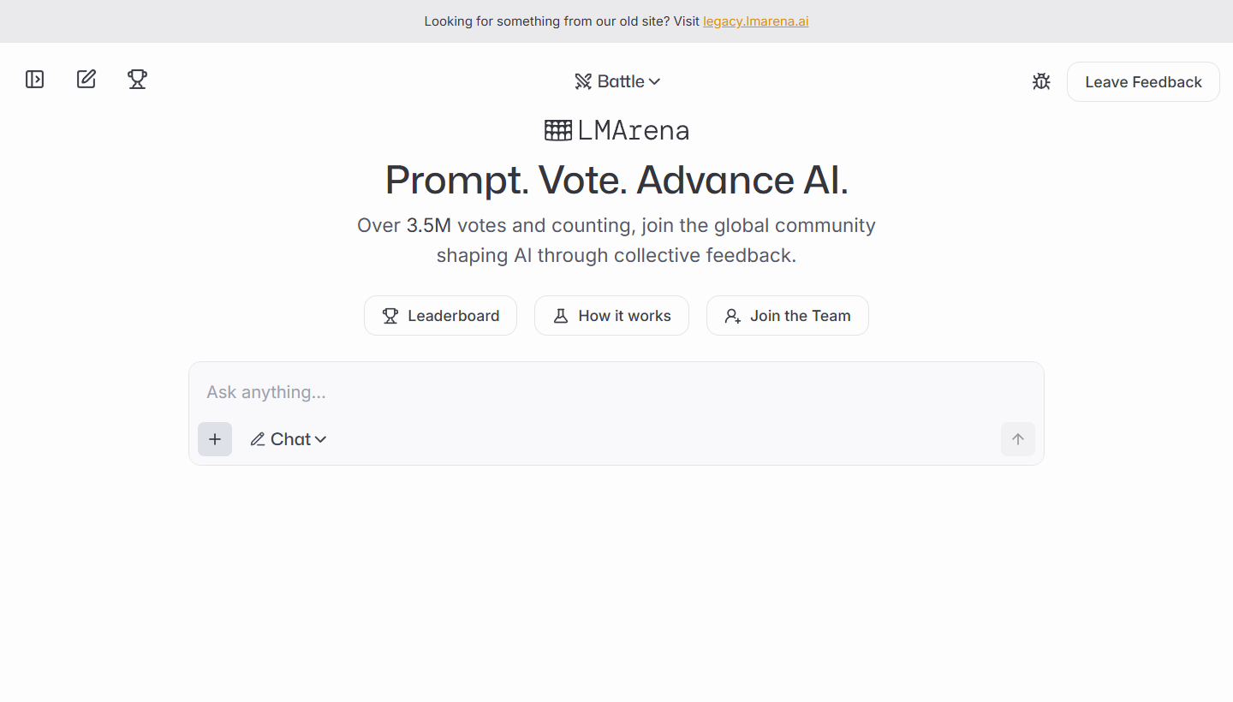This screenshot has height=702, width=1233.
Task: Open the Chat modality dropdown
Action: click(x=289, y=439)
